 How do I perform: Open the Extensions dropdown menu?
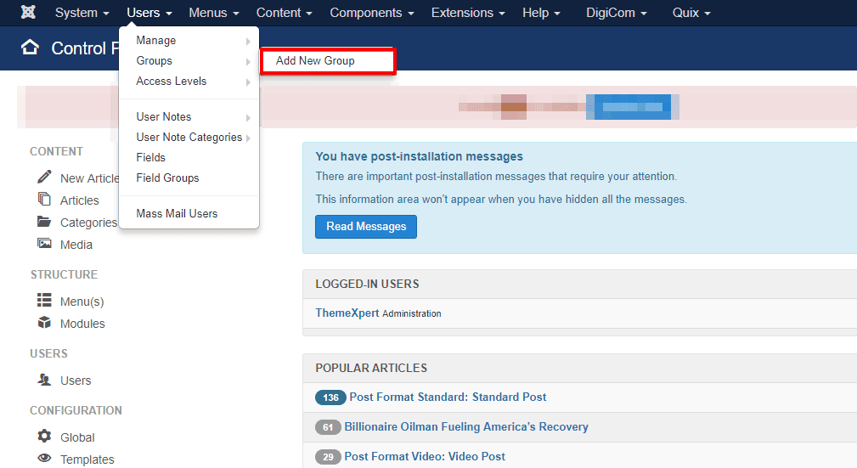pos(467,13)
